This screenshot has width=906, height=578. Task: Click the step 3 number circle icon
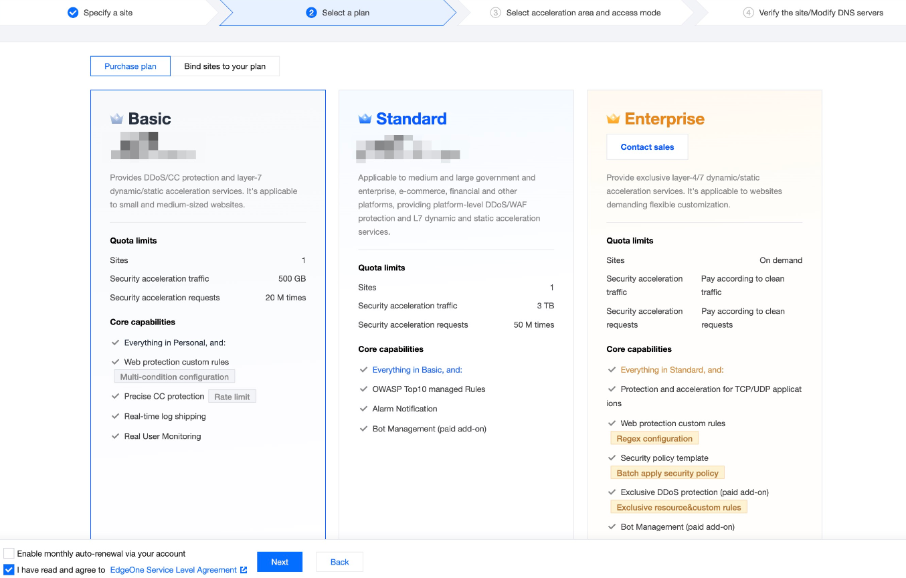coord(495,13)
